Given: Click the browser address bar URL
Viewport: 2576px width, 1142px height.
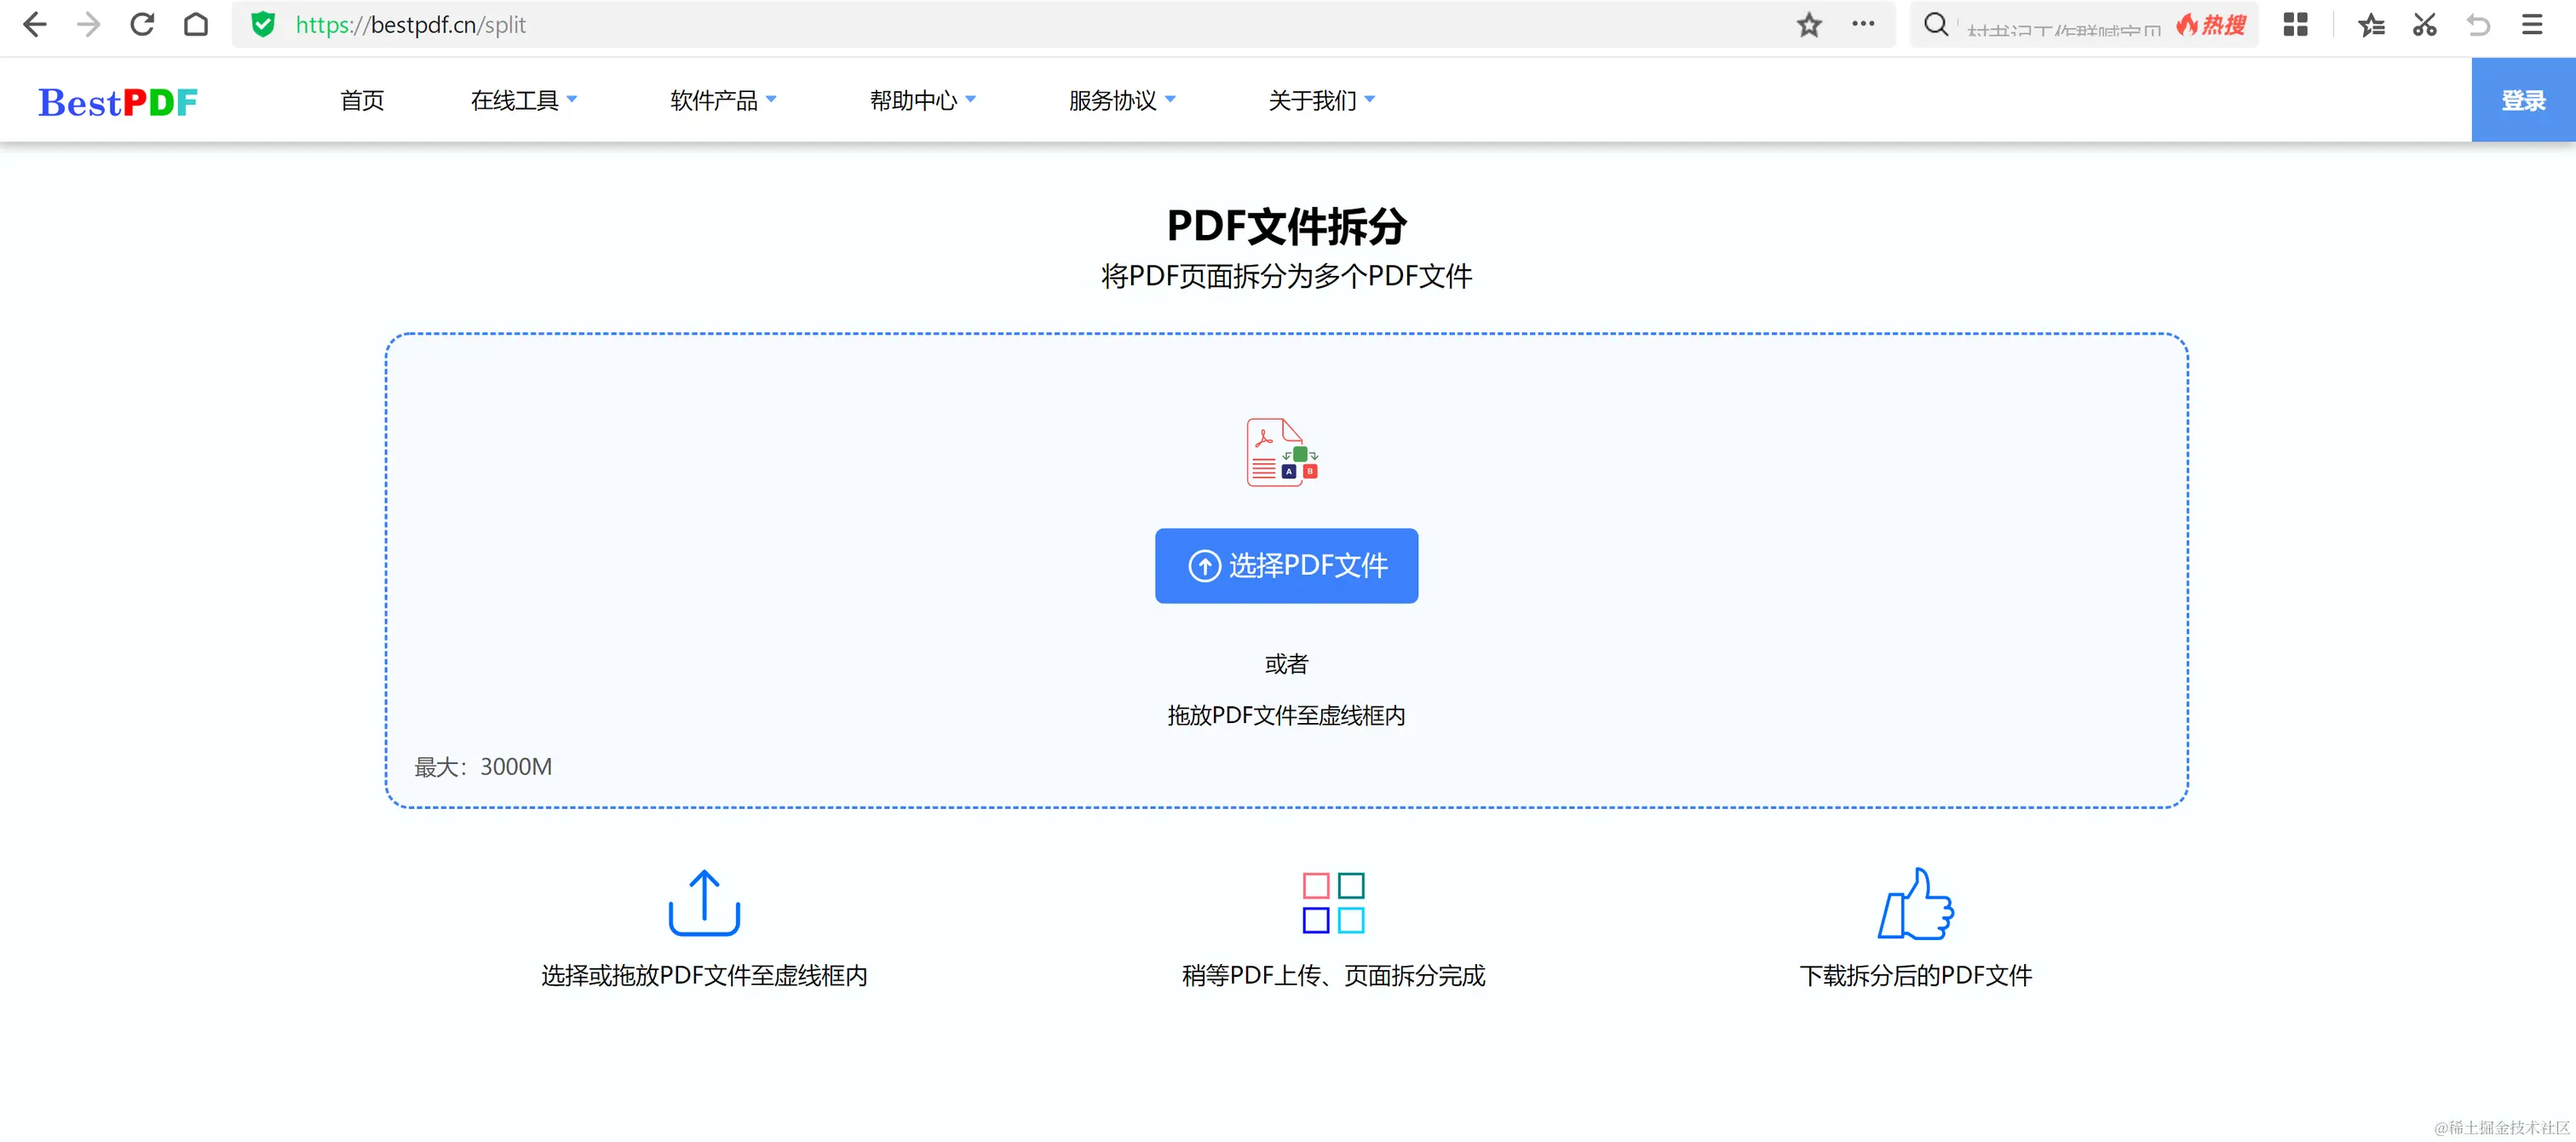Looking at the screenshot, I should (410, 25).
